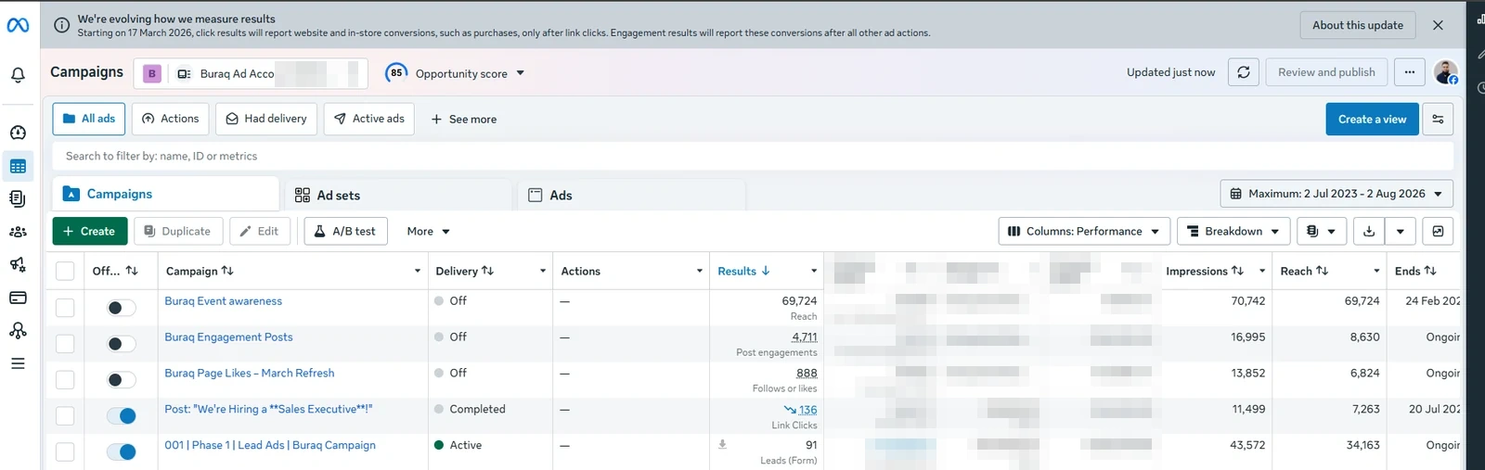Open advertising settings megaphone icon

tap(18, 265)
